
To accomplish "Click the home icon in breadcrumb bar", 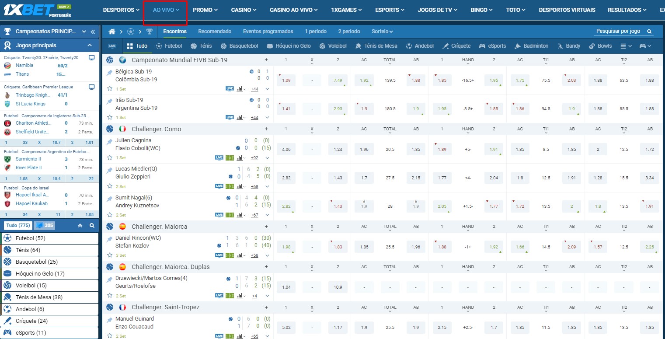I will 112,31.
